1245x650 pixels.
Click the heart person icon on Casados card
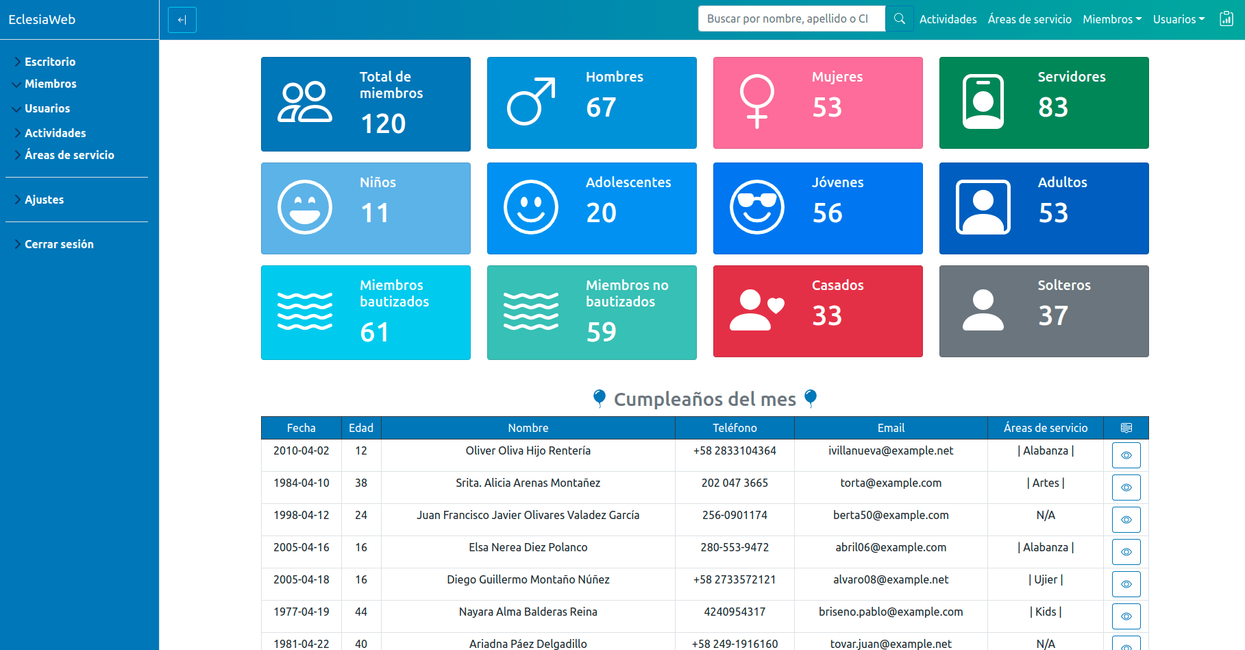[x=756, y=310]
